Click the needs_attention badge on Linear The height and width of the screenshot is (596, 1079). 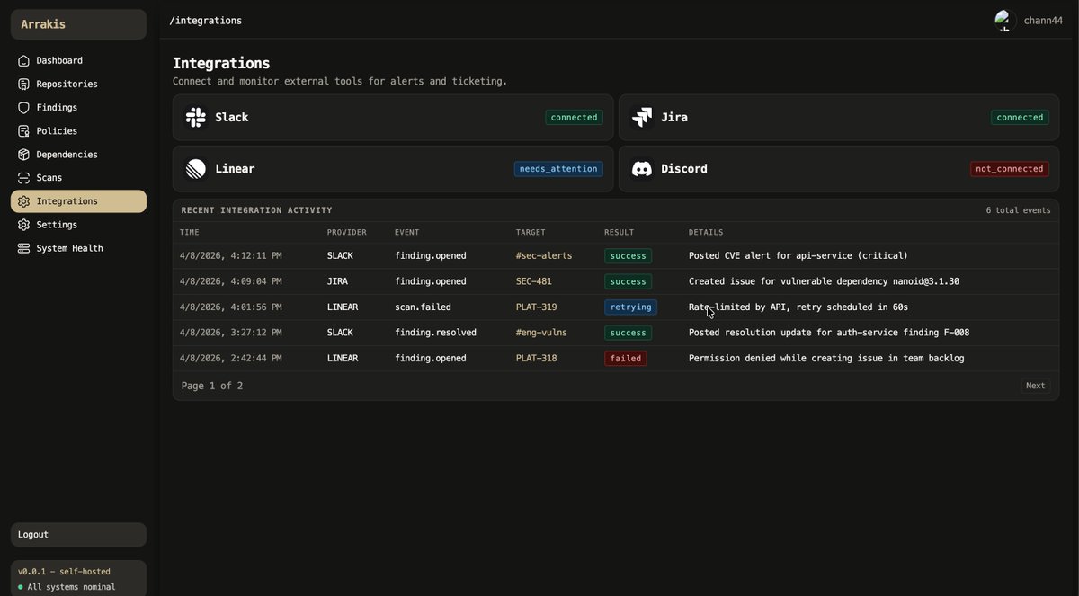point(558,169)
